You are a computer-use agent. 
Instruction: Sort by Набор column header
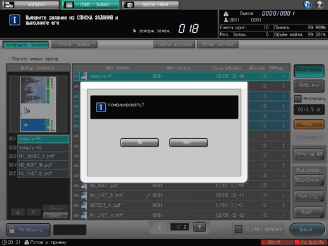(x=276, y=68)
